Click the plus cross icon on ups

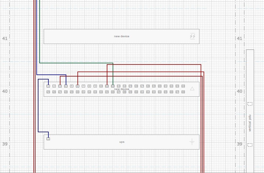192,142
